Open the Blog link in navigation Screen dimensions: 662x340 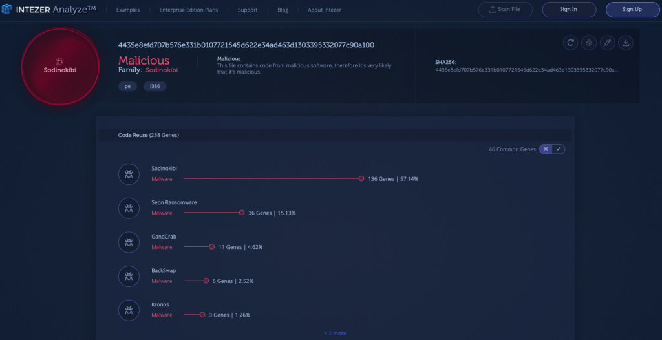[283, 10]
